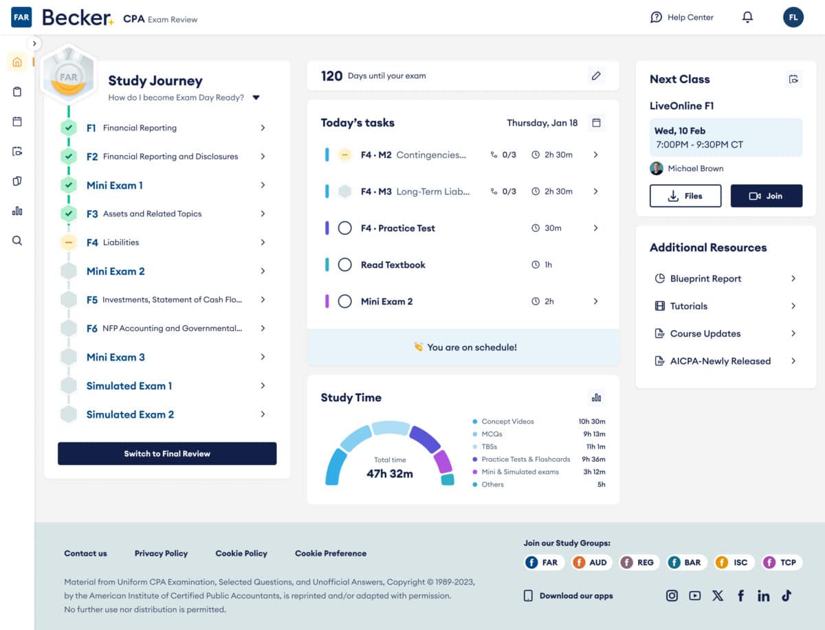
Task: Check off the F4 Practice Test task
Action: point(345,228)
